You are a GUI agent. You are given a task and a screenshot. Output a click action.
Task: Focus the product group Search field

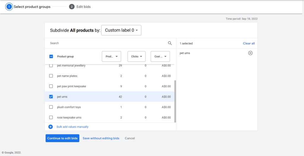107,43
